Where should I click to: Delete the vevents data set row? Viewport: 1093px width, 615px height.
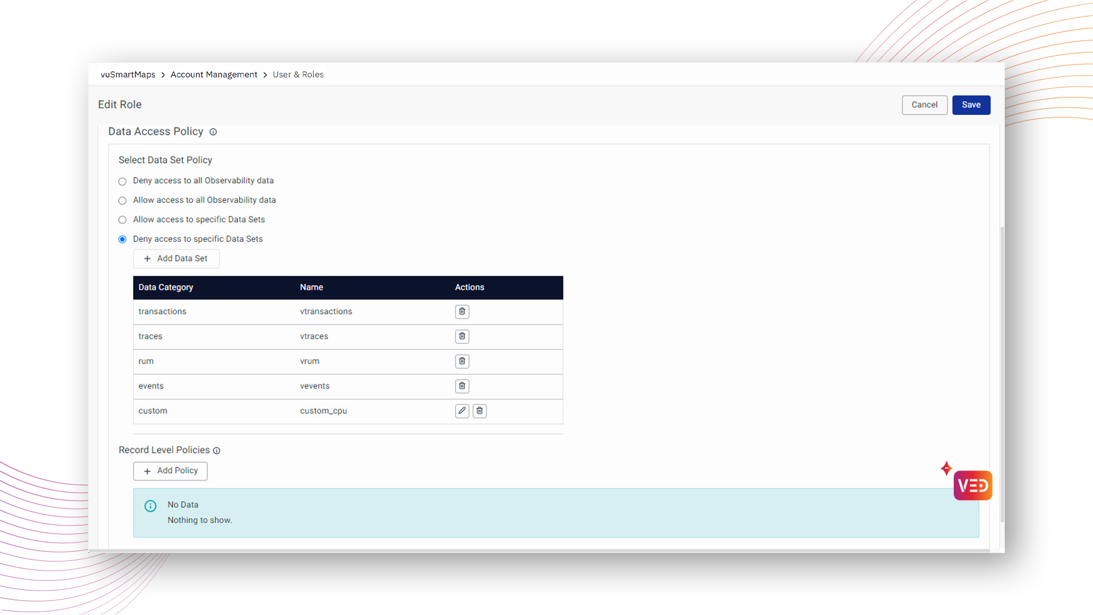[462, 386]
